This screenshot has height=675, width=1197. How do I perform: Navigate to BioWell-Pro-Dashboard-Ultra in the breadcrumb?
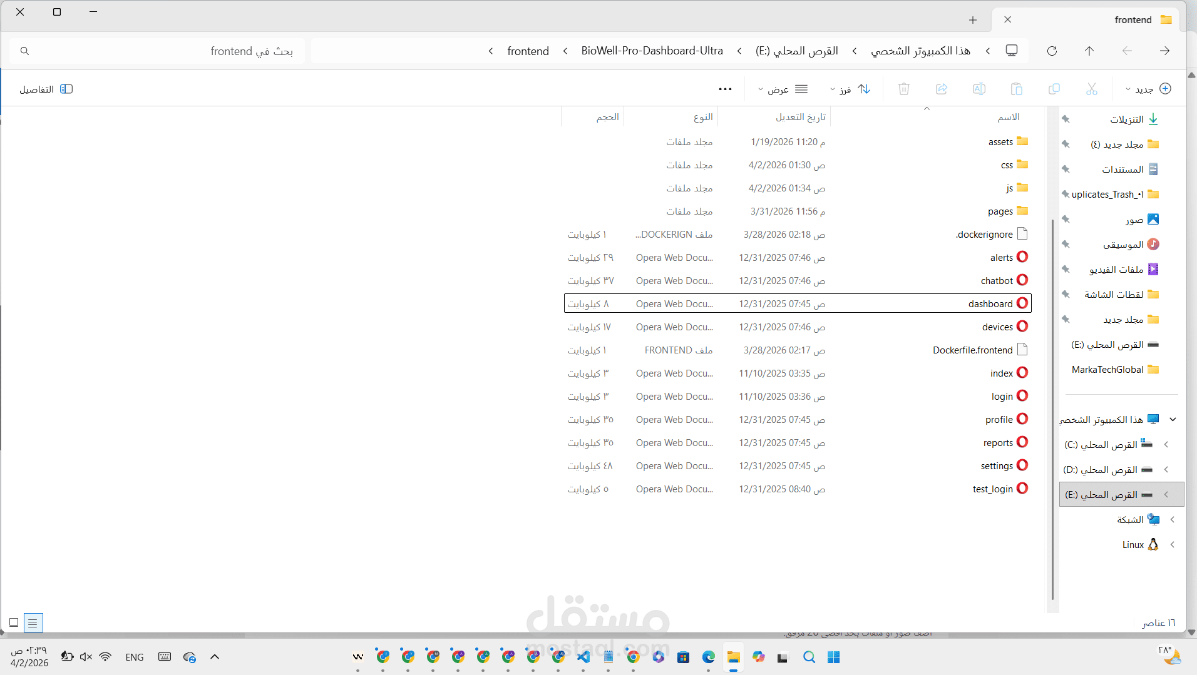tap(652, 51)
